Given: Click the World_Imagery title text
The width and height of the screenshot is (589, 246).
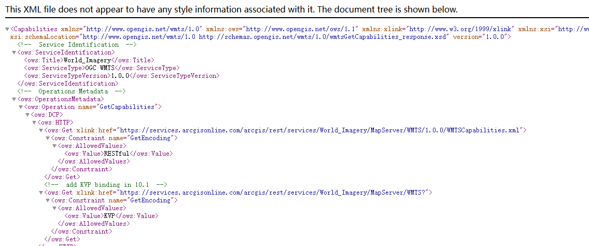Looking at the screenshot, I should [88, 60].
